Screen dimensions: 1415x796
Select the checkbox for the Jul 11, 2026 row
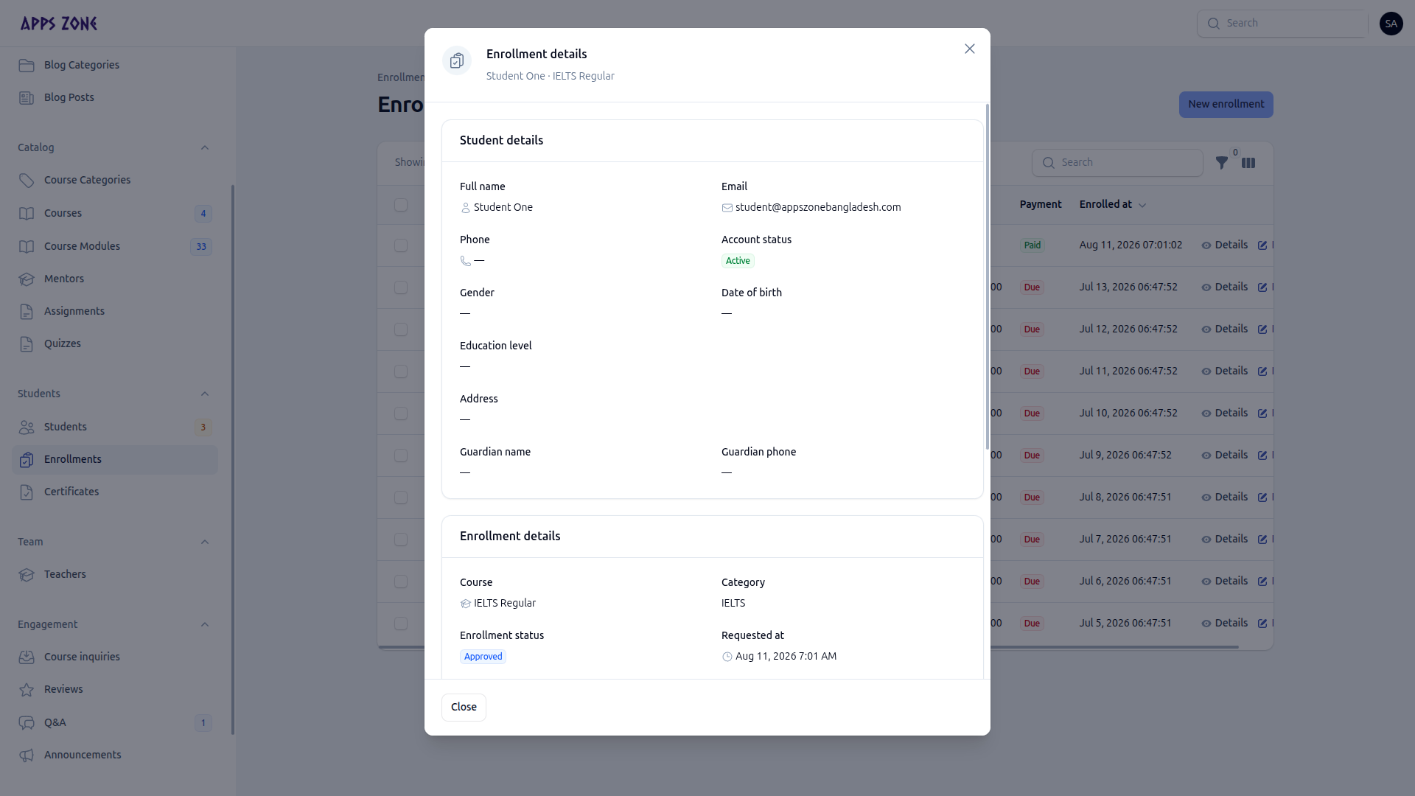click(401, 371)
